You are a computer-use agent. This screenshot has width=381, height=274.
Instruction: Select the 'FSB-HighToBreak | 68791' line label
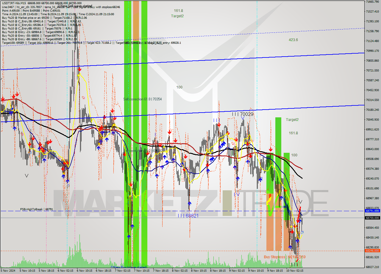(37, 209)
